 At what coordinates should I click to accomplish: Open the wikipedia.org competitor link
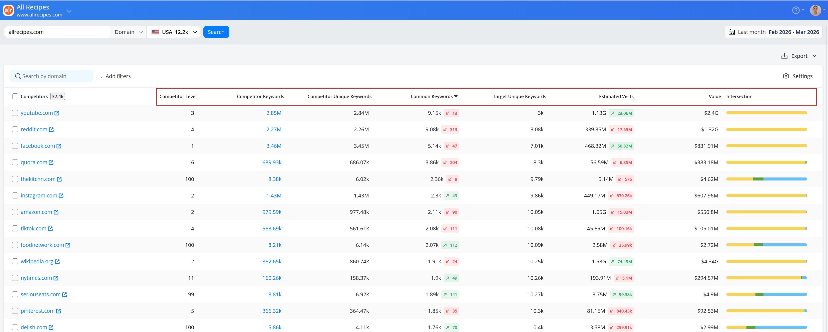pyautogui.click(x=37, y=261)
